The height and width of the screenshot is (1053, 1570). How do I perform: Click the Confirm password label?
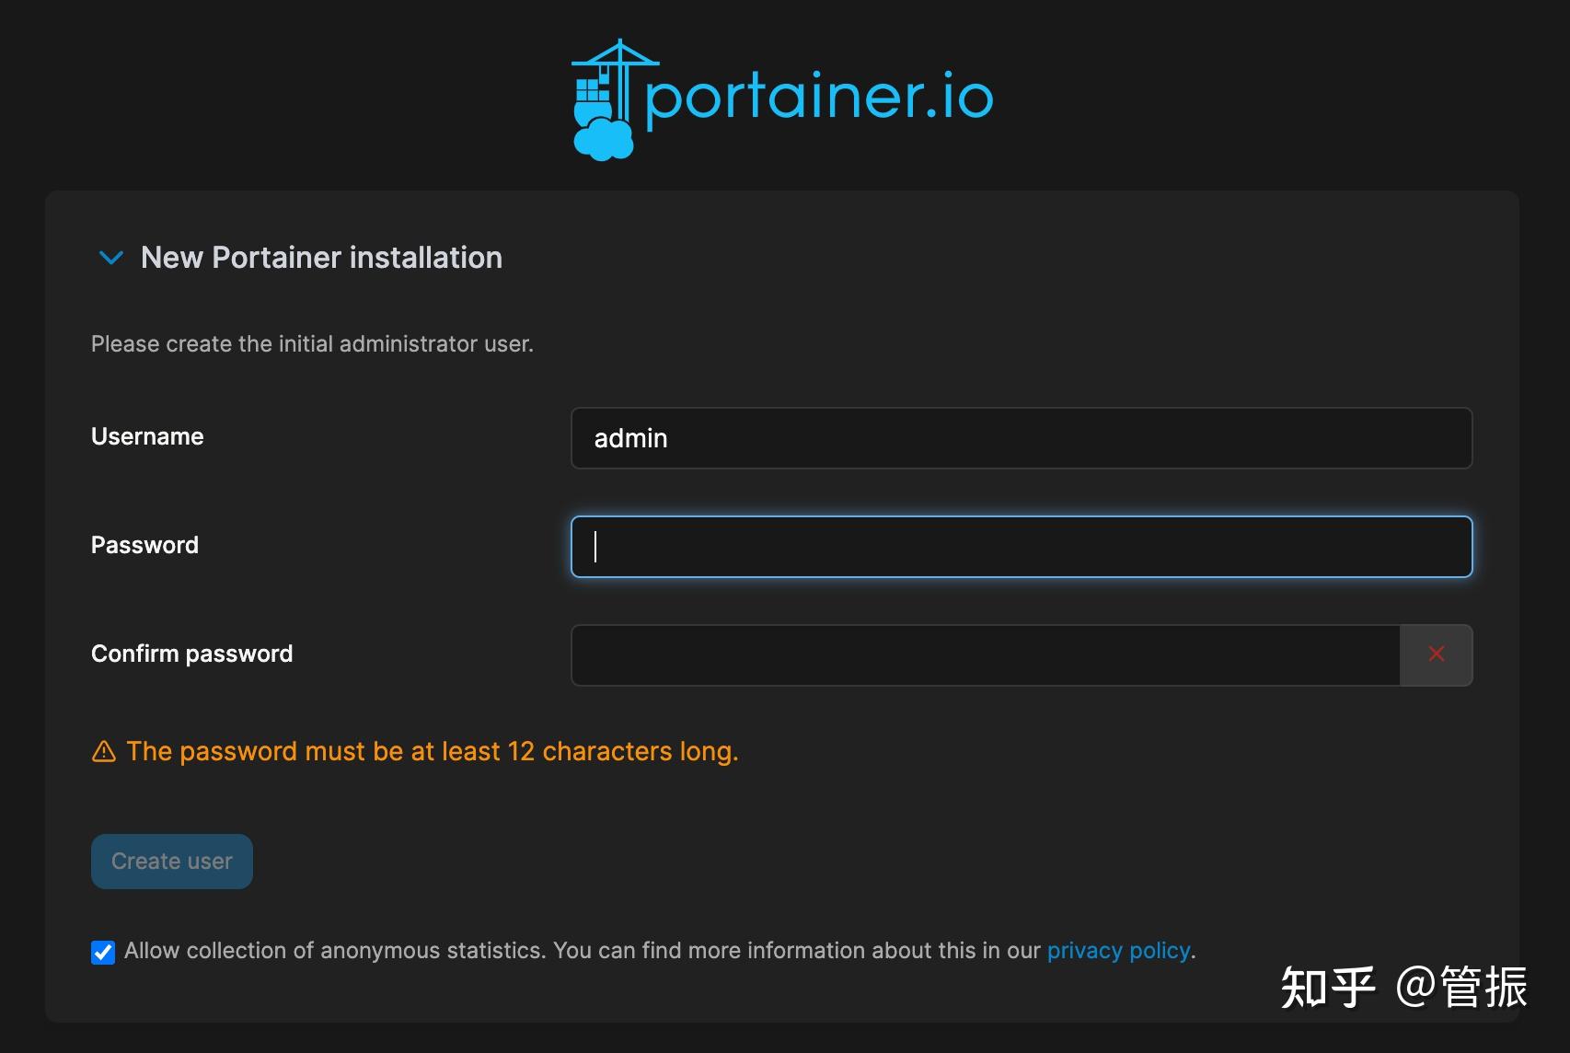[191, 654]
